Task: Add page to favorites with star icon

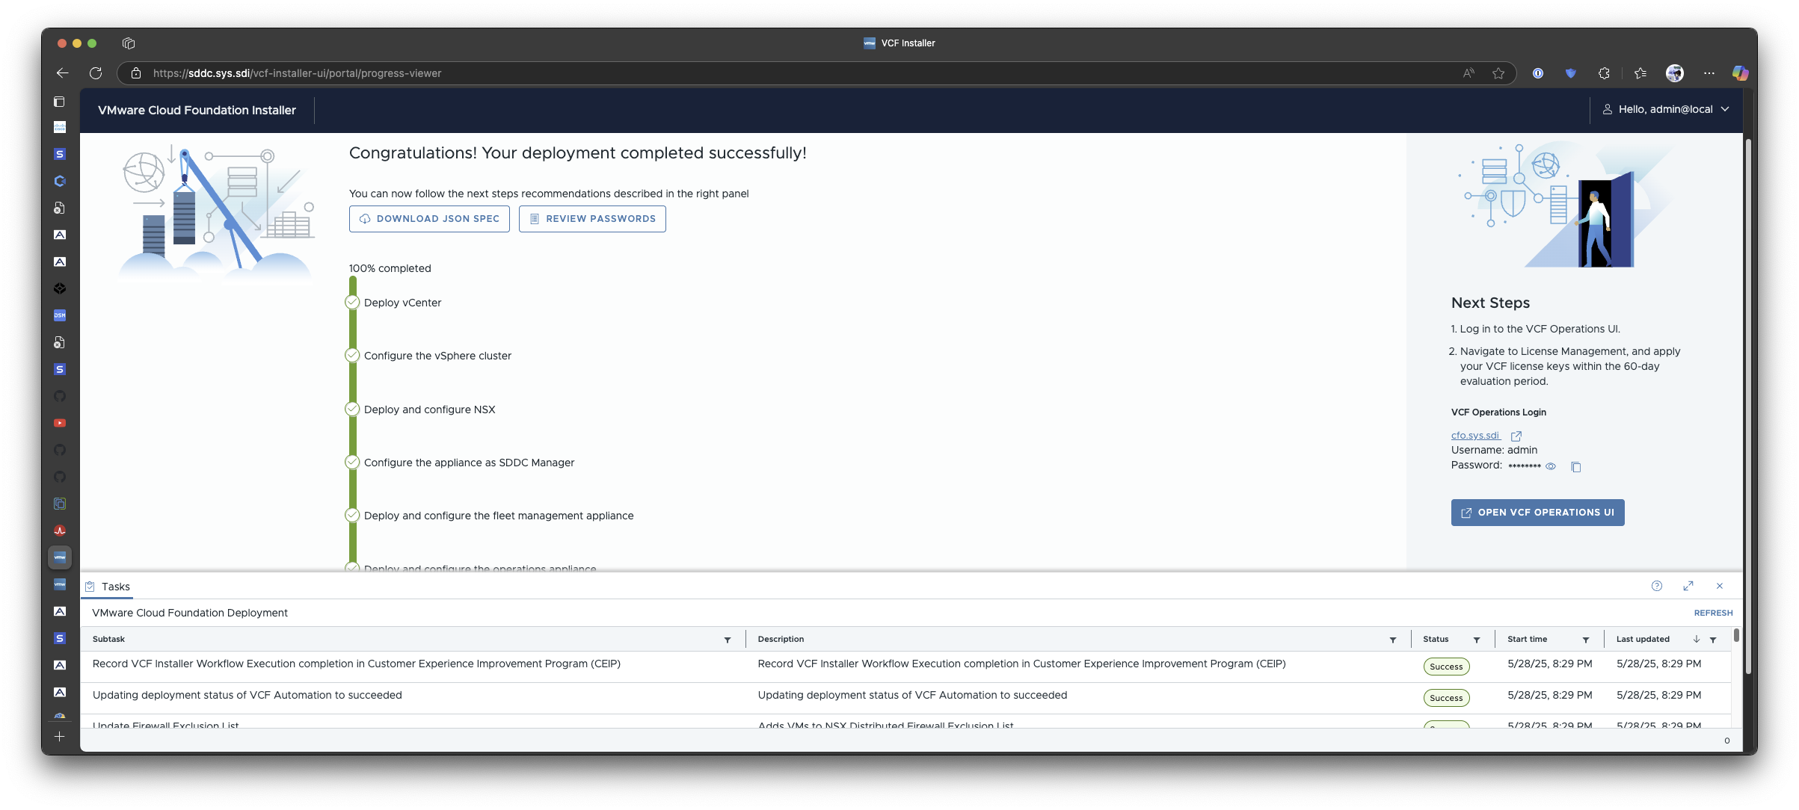Action: pos(1498,73)
